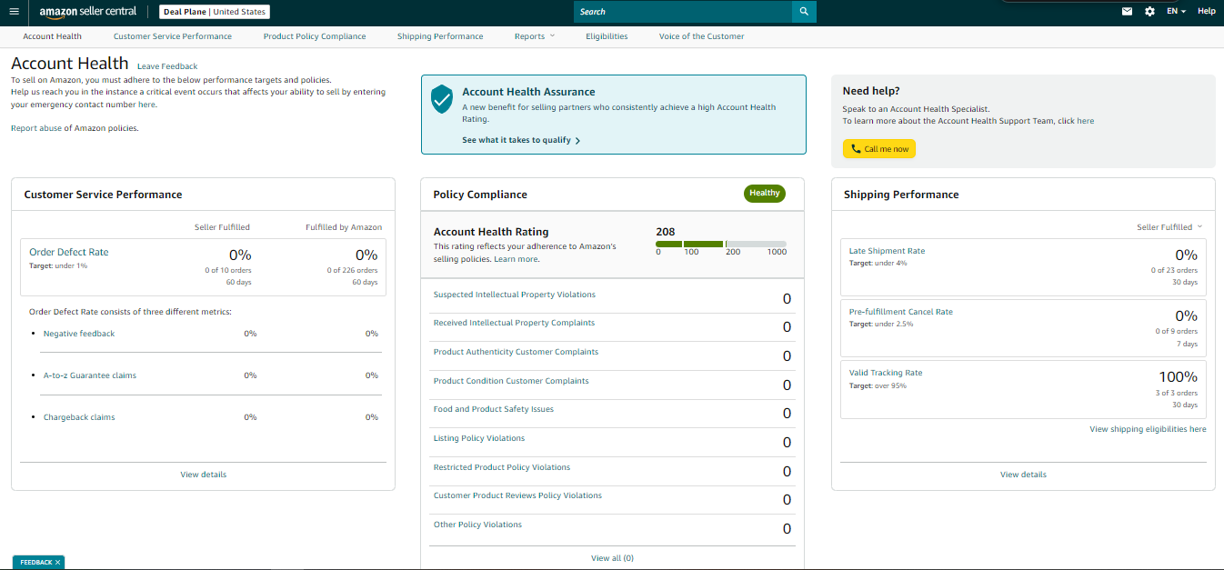Select the Eligibilities tab
Screen dimensions: 1224x570
coord(607,36)
